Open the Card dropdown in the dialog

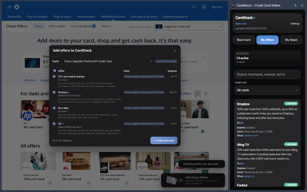pyautogui.click(x=107, y=61)
